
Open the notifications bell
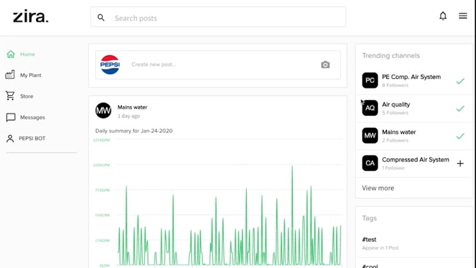(x=443, y=16)
